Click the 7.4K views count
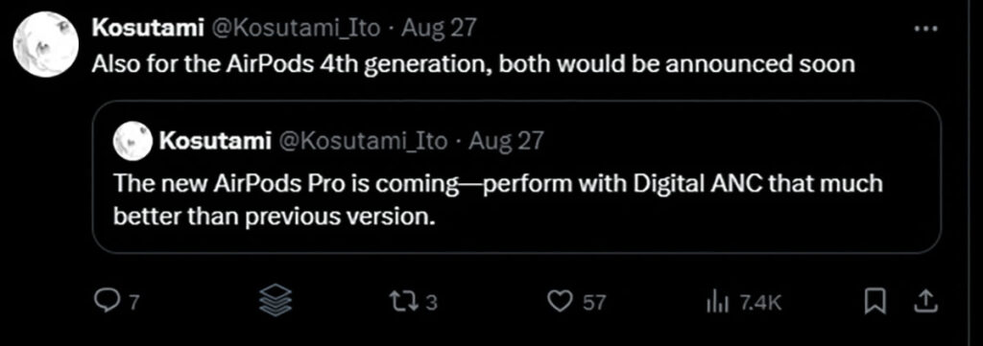Viewport: 983px width, 346px height. click(760, 304)
